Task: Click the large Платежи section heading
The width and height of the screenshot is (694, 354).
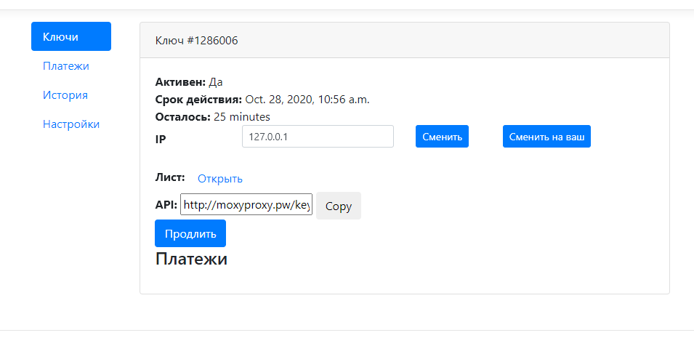Action: pyautogui.click(x=191, y=259)
